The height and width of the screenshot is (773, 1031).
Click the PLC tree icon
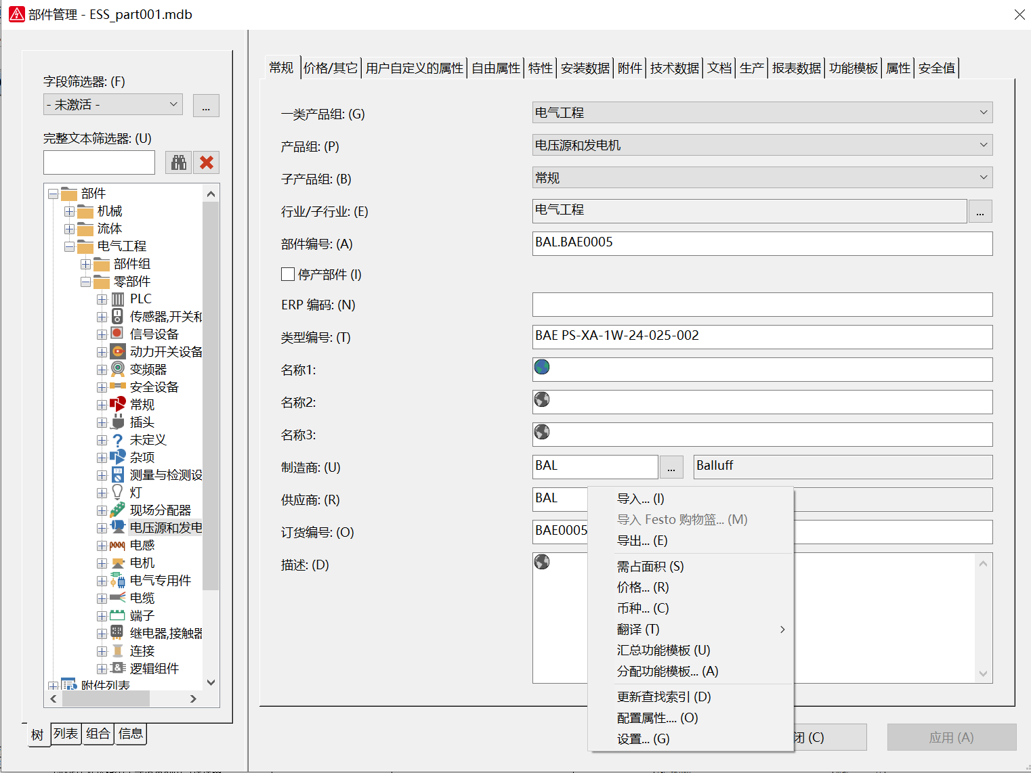118,299
